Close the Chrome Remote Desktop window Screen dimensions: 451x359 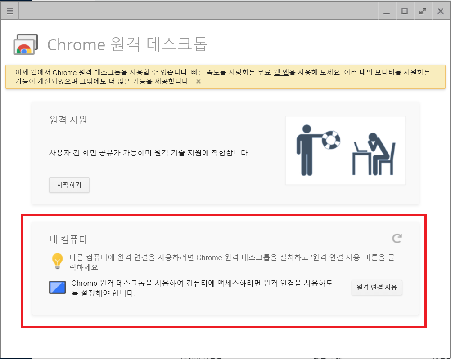pyautogui.click(x=440, y=11)
